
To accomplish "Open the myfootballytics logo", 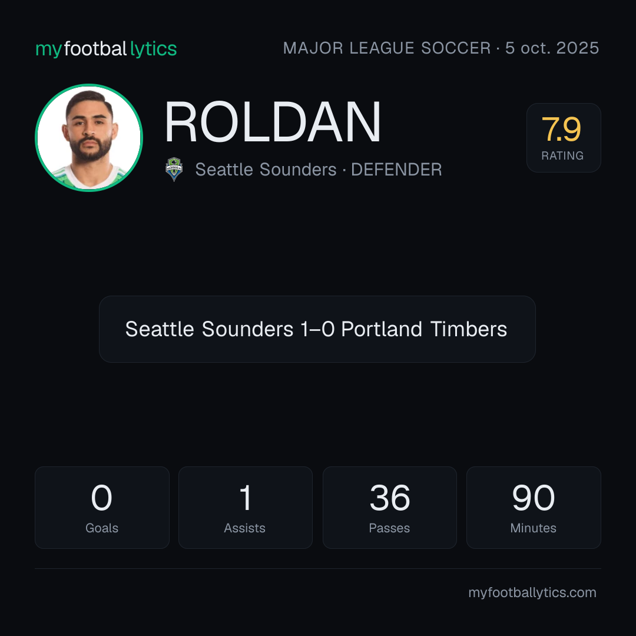I will pyautogui.click(x=106, y=49).
